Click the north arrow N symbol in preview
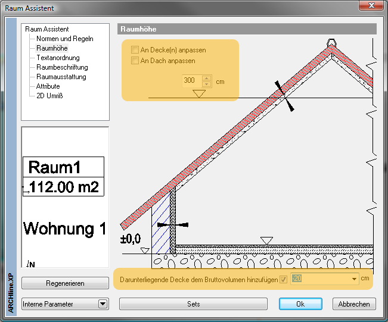This screenshot has width=388, height=322. pyautogui.click(x=30, y=264)
